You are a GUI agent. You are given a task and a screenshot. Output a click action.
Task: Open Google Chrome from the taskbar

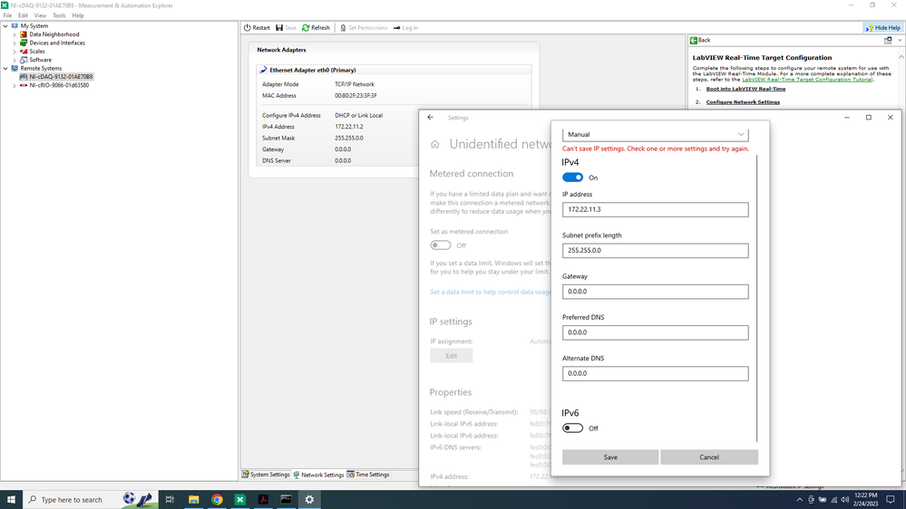217,499
